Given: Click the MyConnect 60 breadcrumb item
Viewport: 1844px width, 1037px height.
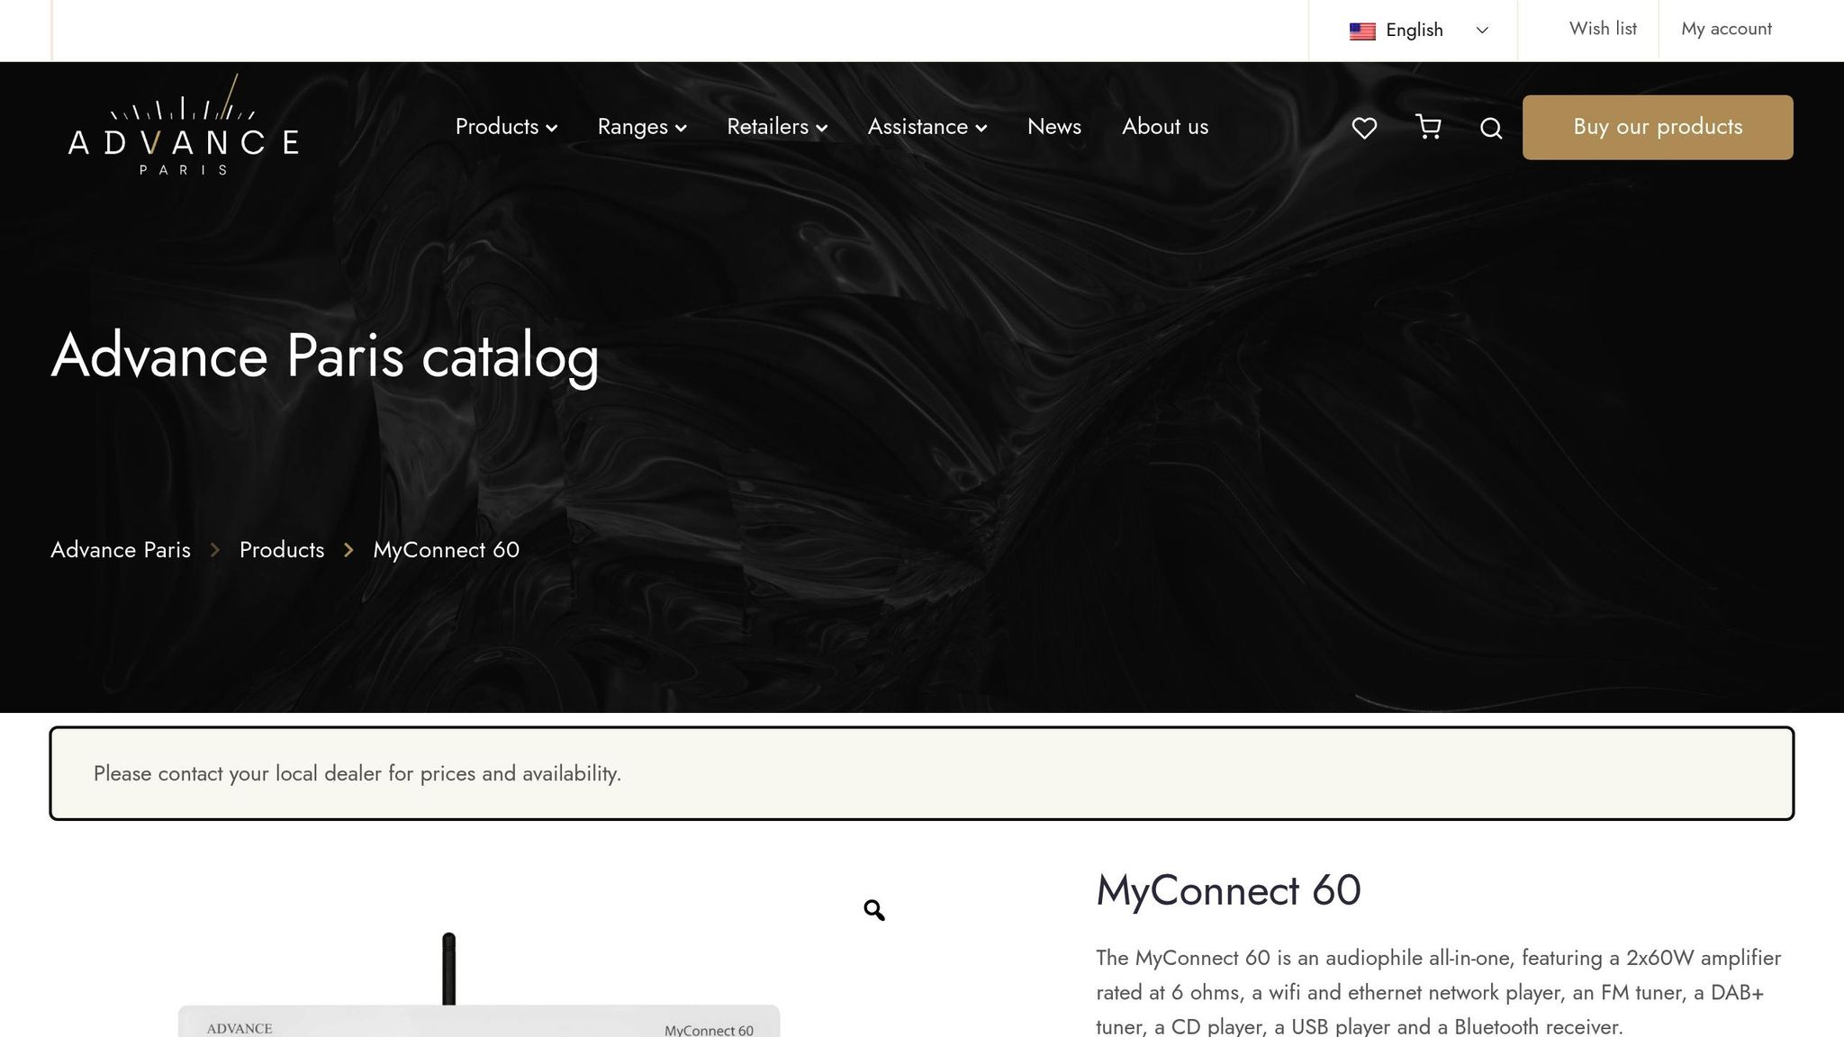Looking at the screenshot, I should [446, 550].
